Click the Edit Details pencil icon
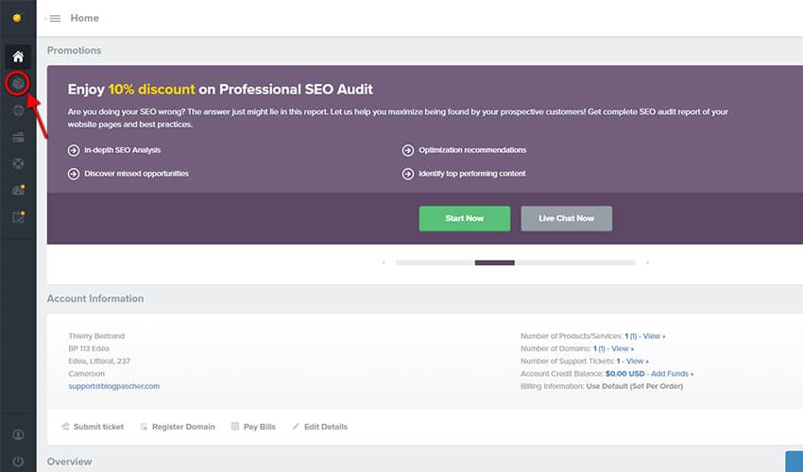803x472 pixels. coord(296,426)
